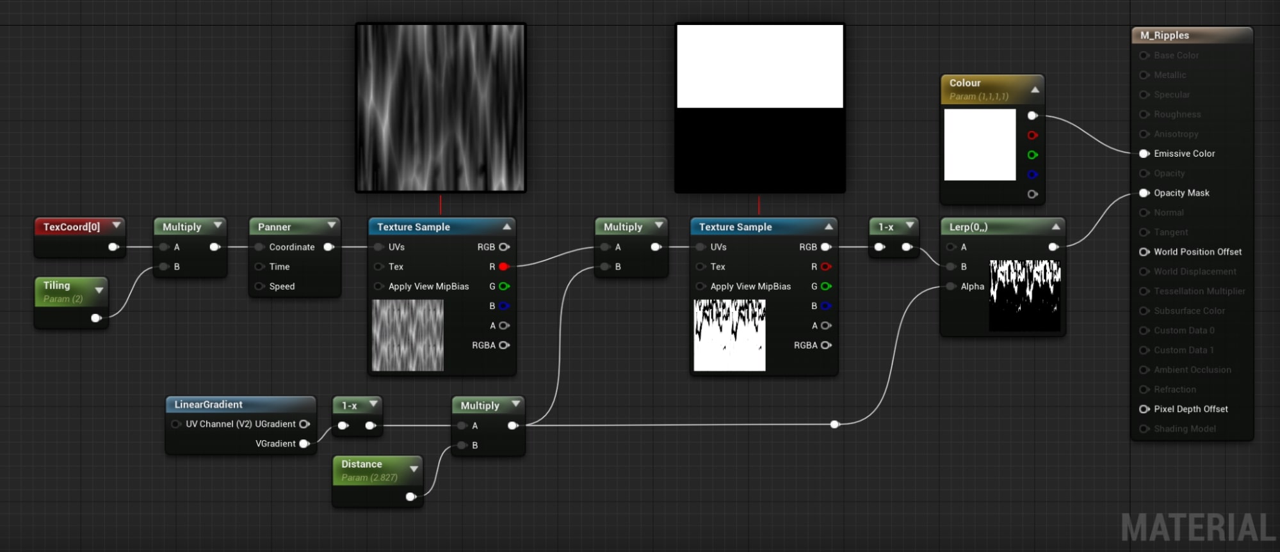Click the Lerp node A input pin

click(x=951, y=247)
